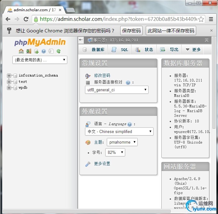
Task: Click the wrench icon for 更多设置
Action: coord(88,164)
